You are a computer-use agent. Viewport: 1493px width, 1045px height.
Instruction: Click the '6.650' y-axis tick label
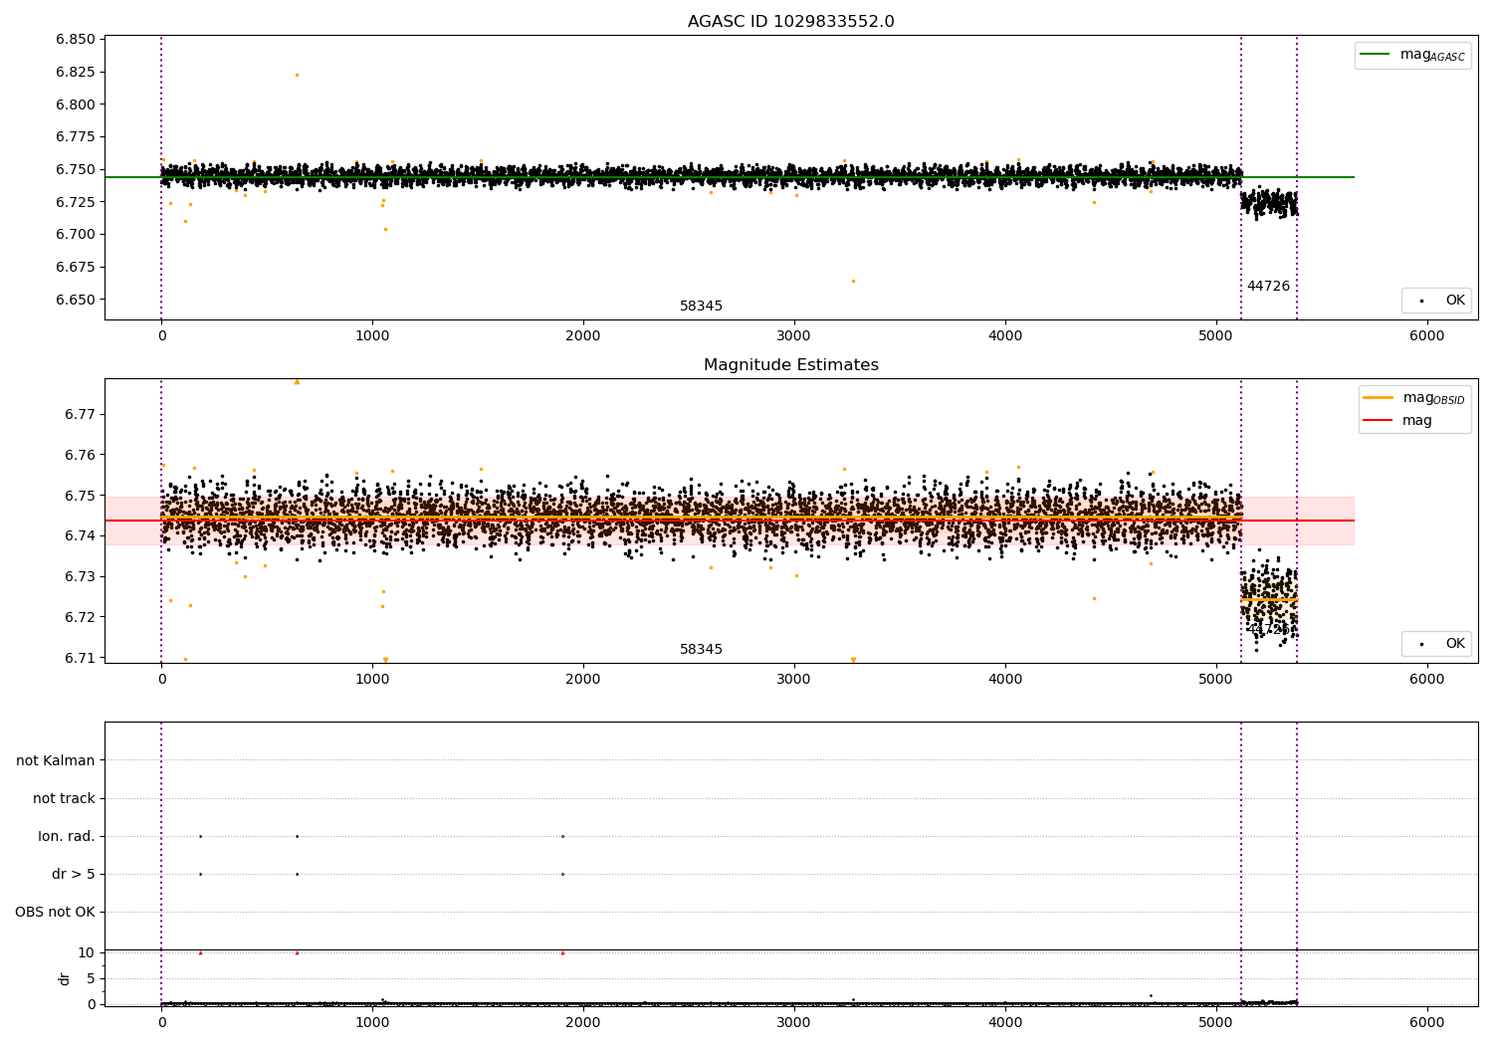[x=76, y=300]
